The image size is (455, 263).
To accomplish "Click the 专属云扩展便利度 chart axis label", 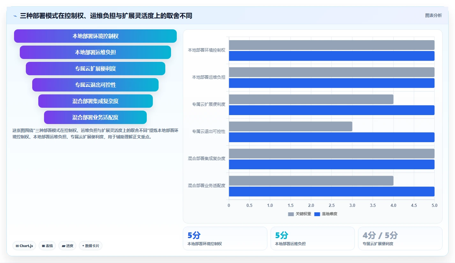I will 209,105.
